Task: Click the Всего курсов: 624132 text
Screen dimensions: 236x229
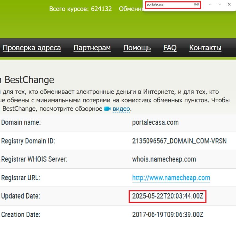Action: (80, 9)
